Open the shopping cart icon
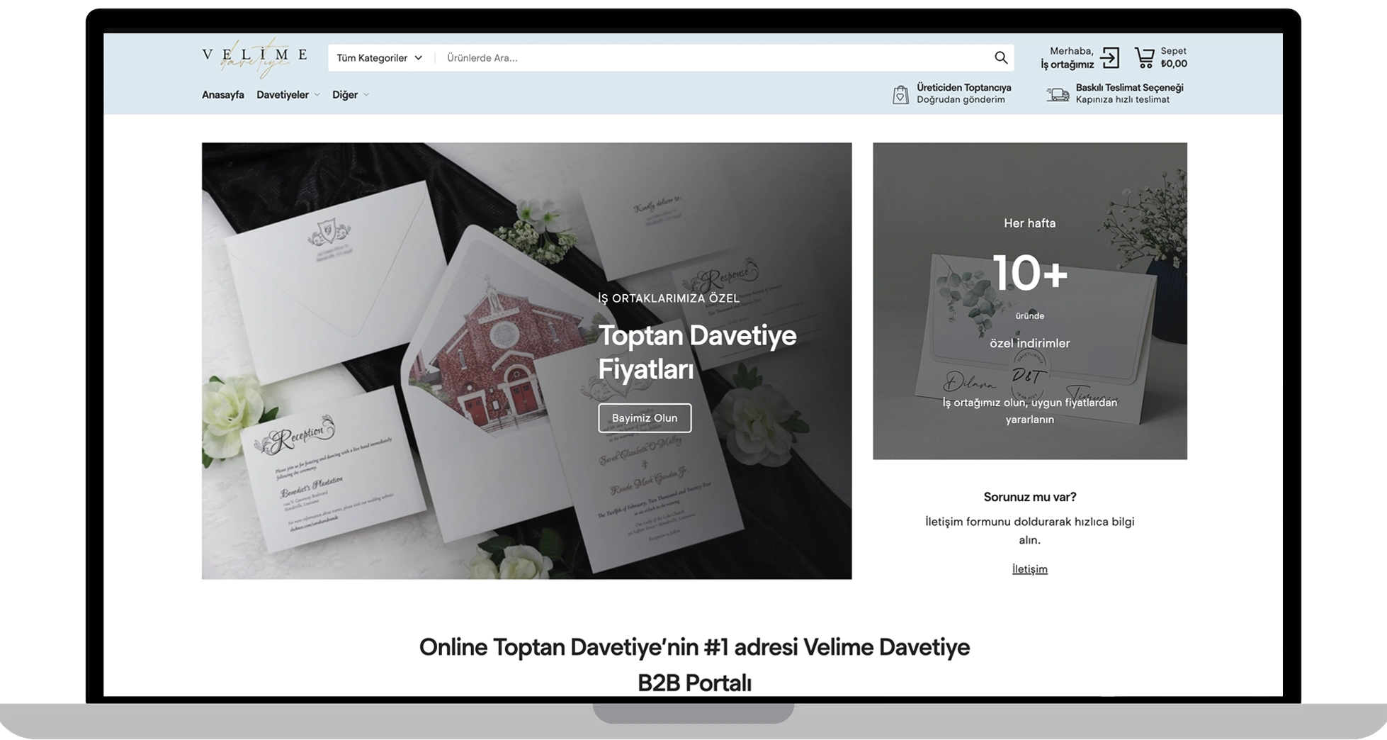Image resolution: width=1387 pixels, height=740 pixels. [x=1144, y=57]
